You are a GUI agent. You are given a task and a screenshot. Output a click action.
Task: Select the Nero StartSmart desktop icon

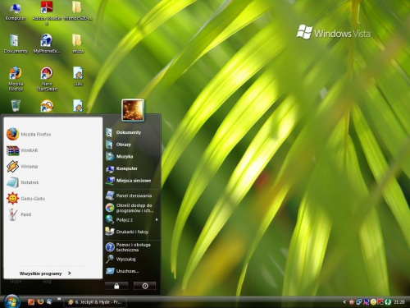(x=47, y=79)
